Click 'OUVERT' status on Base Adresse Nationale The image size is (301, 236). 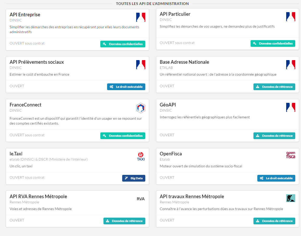pos(167,86)
